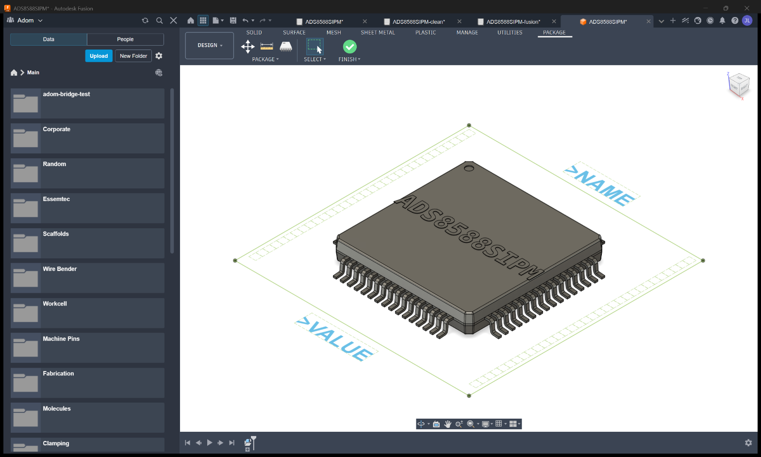
Task: Open data panel settings gear
Action: [159, 56]
